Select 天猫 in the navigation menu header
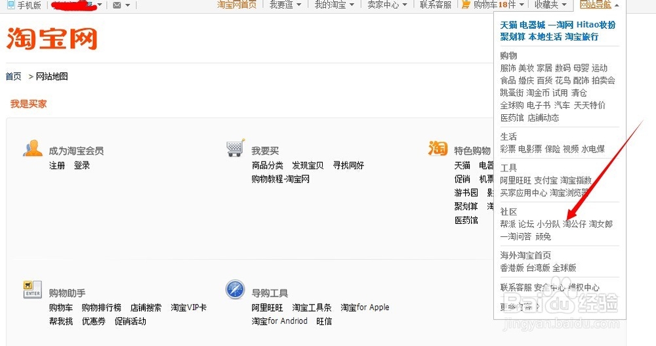 point(509,25)
